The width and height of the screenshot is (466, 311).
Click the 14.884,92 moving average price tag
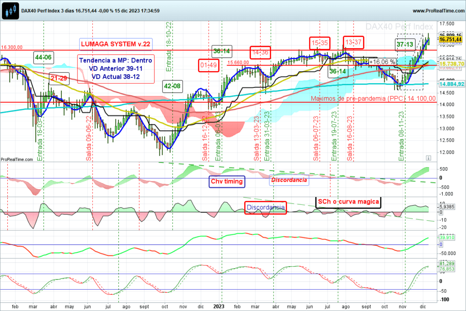(x=452, y=84)
